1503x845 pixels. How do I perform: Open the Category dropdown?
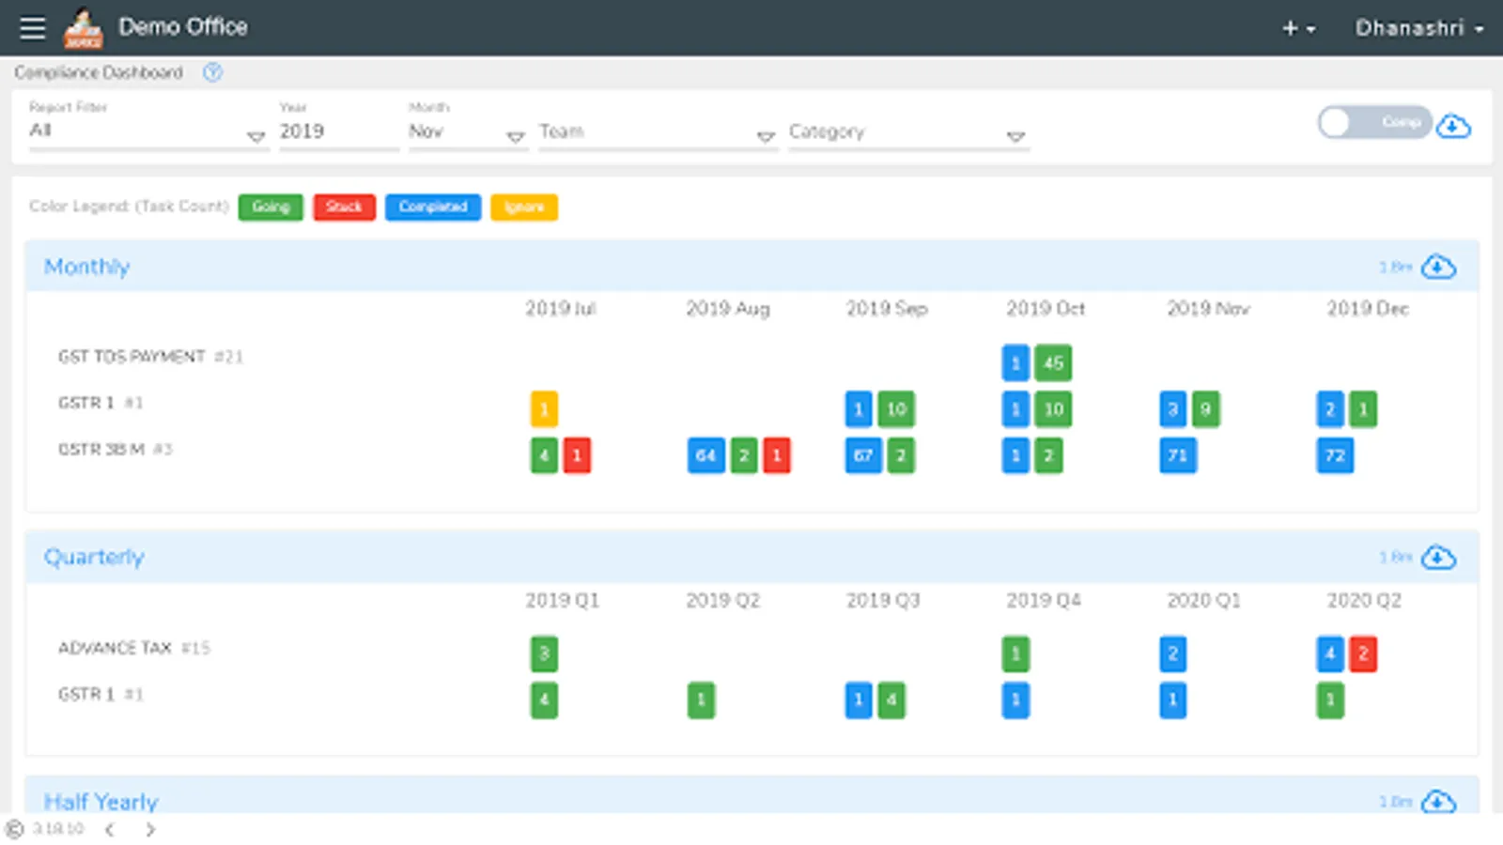tap(908, 132)
